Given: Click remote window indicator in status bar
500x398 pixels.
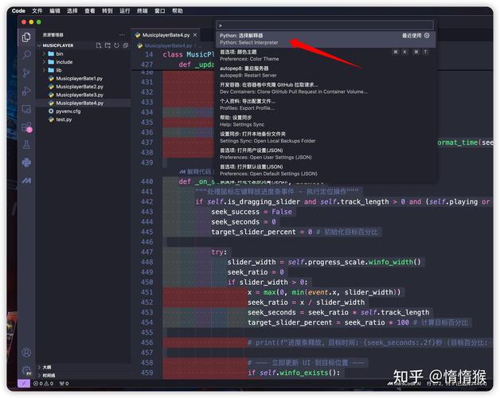Looking at the screenshot, I should pyautogui.click(x=24, y=384).
